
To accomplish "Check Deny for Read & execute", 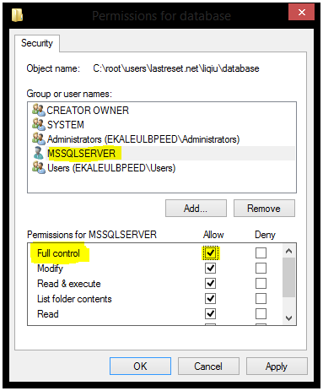I will pos(261,284).
